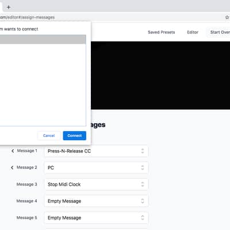Click the black device preview area
230x230 pixels.
point(160,75)
